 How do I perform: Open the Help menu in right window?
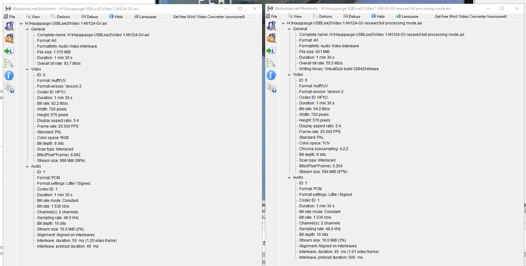coord(378,16)
